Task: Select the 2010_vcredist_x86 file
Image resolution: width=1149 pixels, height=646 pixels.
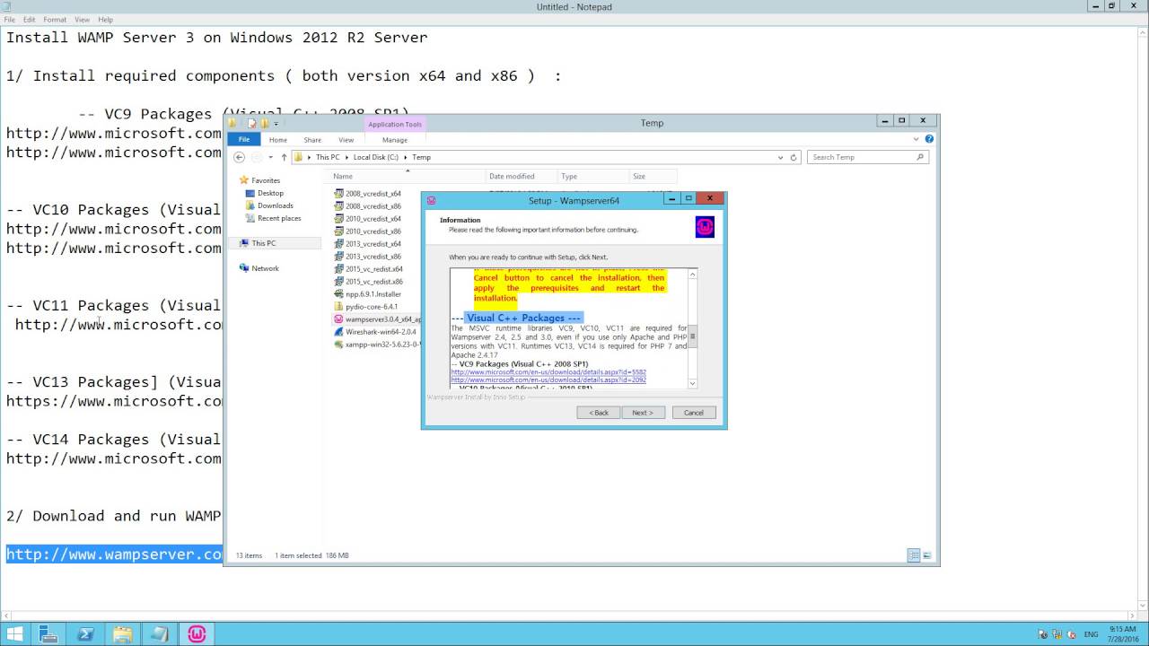Action: [373, 231]
